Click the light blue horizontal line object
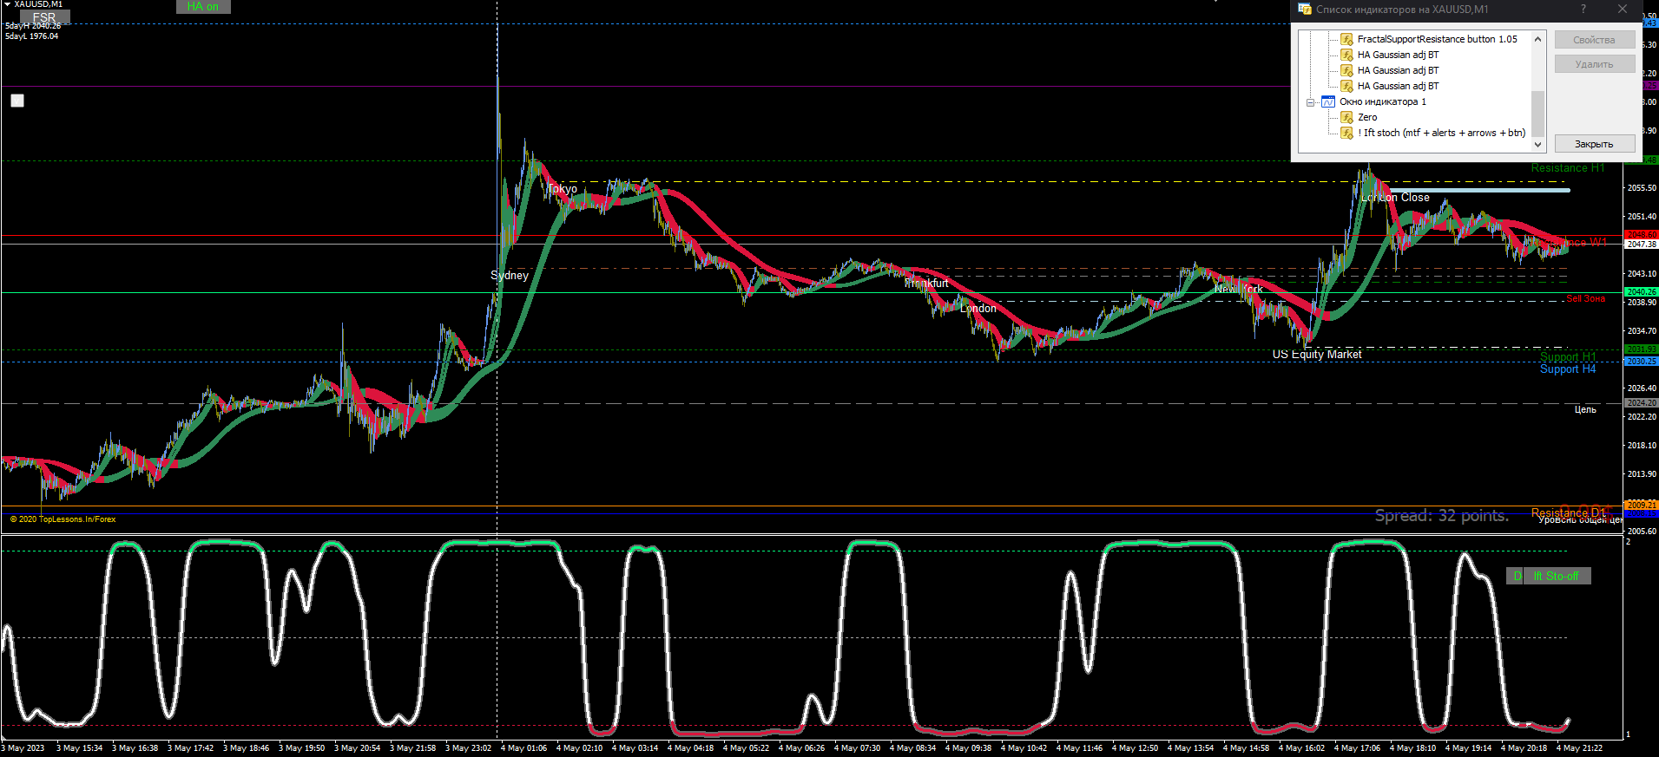Image resolution: width=1659 pixels, height=757 pixels. (1480, 190)
